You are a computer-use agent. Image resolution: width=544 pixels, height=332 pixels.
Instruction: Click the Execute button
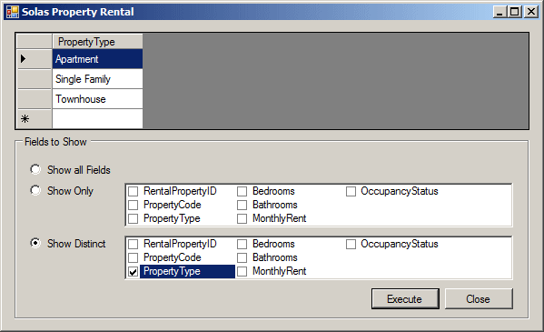[x=405, y=298]
